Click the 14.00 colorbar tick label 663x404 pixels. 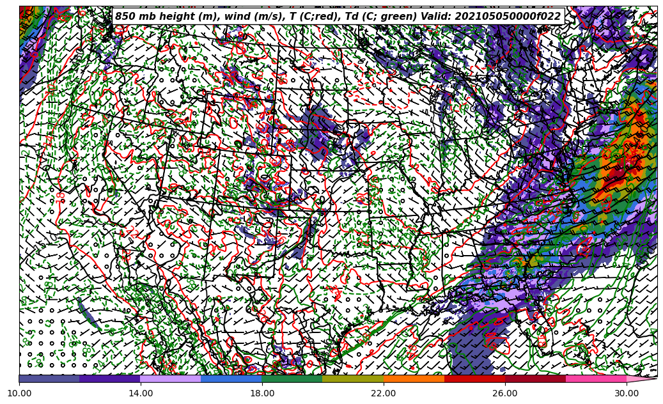(141, 393)
